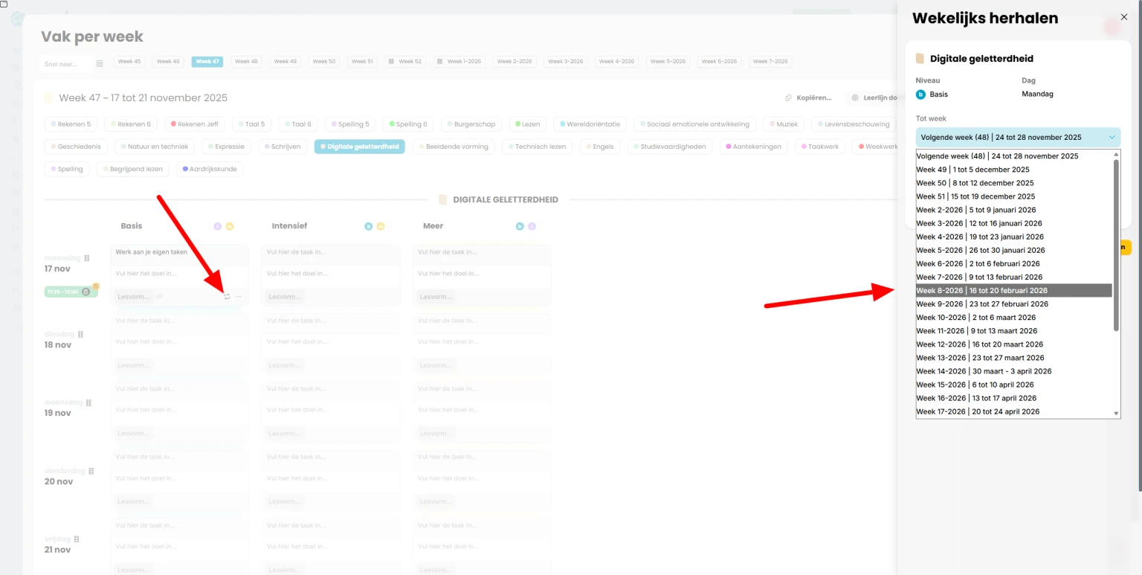The image size is (1142, 575).
Task: Close the Wekelijks herhalen panel
Action: click(1123, 17)
